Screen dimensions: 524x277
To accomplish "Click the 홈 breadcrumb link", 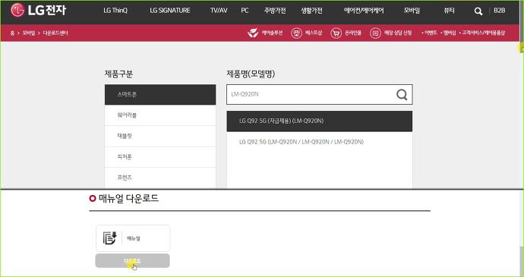I will tap(12, 33).
